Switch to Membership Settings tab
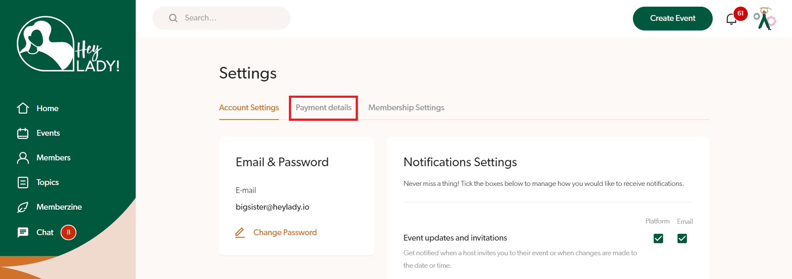The width and height of the screenshot is (792, 279). [406, 108]
